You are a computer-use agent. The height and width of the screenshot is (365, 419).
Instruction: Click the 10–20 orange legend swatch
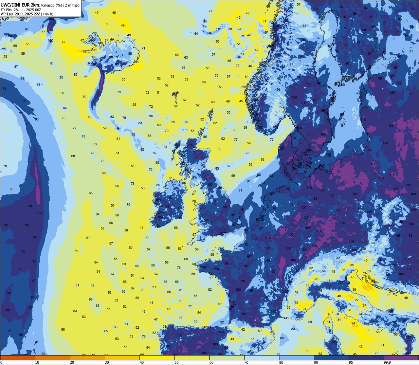coord(52,357)
